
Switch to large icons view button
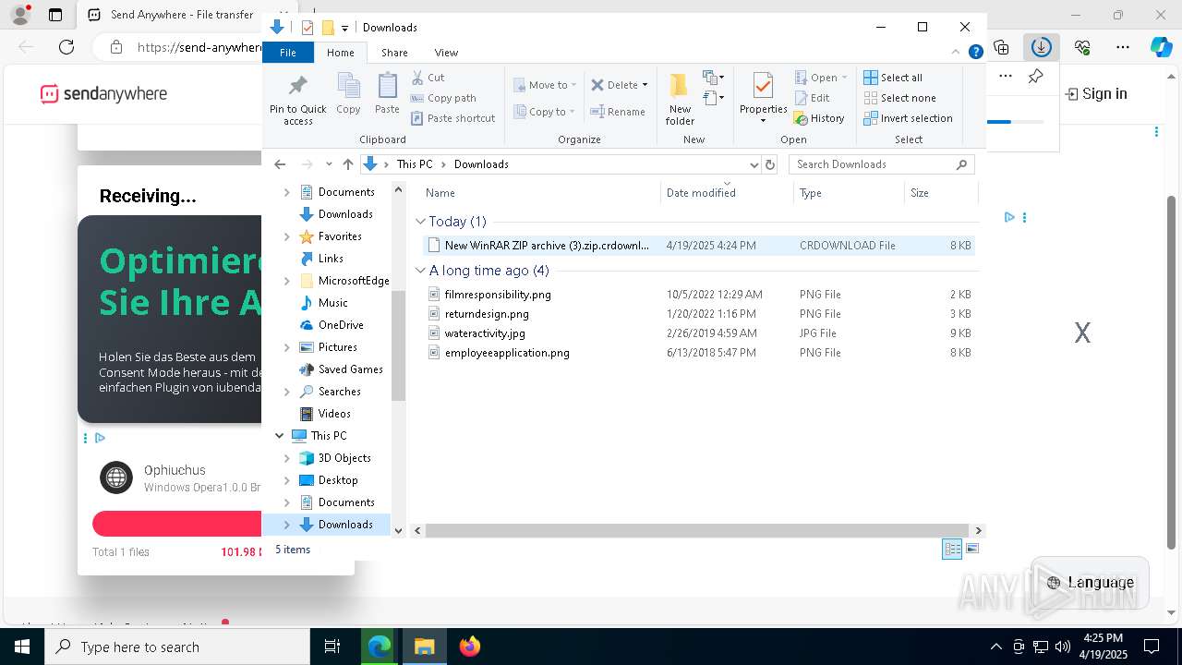[x=971, y=549]
